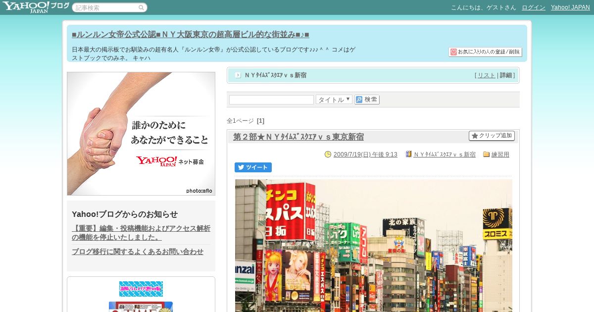Go to the Yahoo! JAPAN link in header
Viewport: 594px width, 312px height.
pyautogui.click(x=570, y=7)
